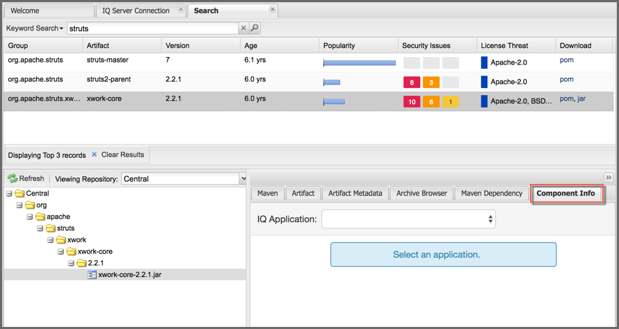Collapse the 2.2.1 tree node
Screen dimensions: 619x329
click(71, 263)
